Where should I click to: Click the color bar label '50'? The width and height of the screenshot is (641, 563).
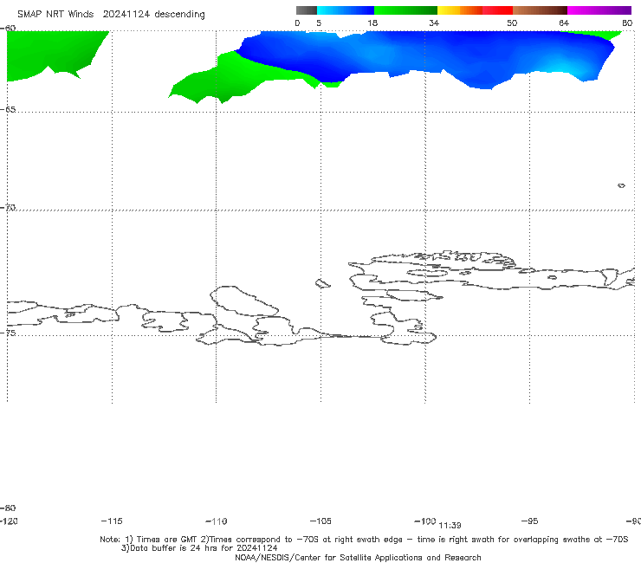(512, 23)
